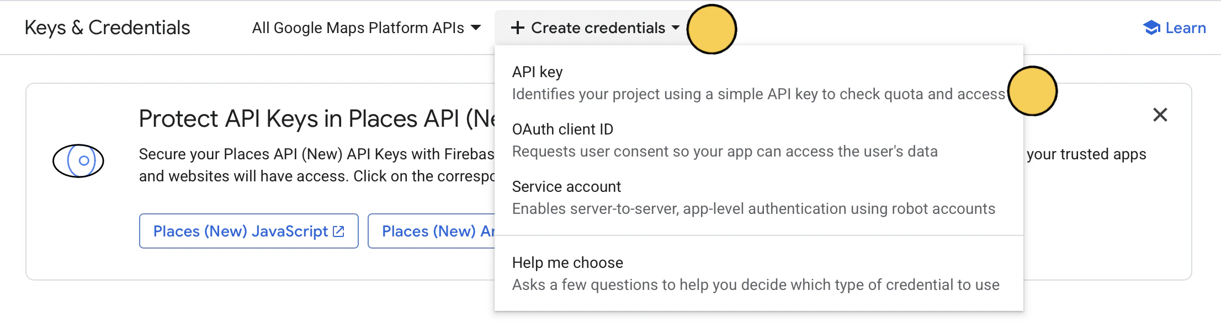The height and width of the screenshot is (323, 1221).
Task: Click the Protect API Keys banner heading
Action: click(x=316, y=119)
